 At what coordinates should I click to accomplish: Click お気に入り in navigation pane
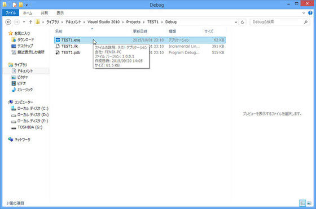click(x=22, y=33)
